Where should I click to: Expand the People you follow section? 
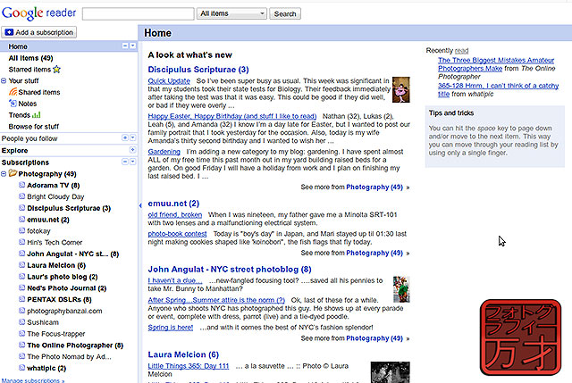125,137
